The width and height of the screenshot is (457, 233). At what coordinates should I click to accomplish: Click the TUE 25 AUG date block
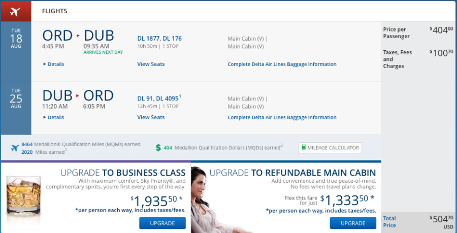(x=16, y=98)
